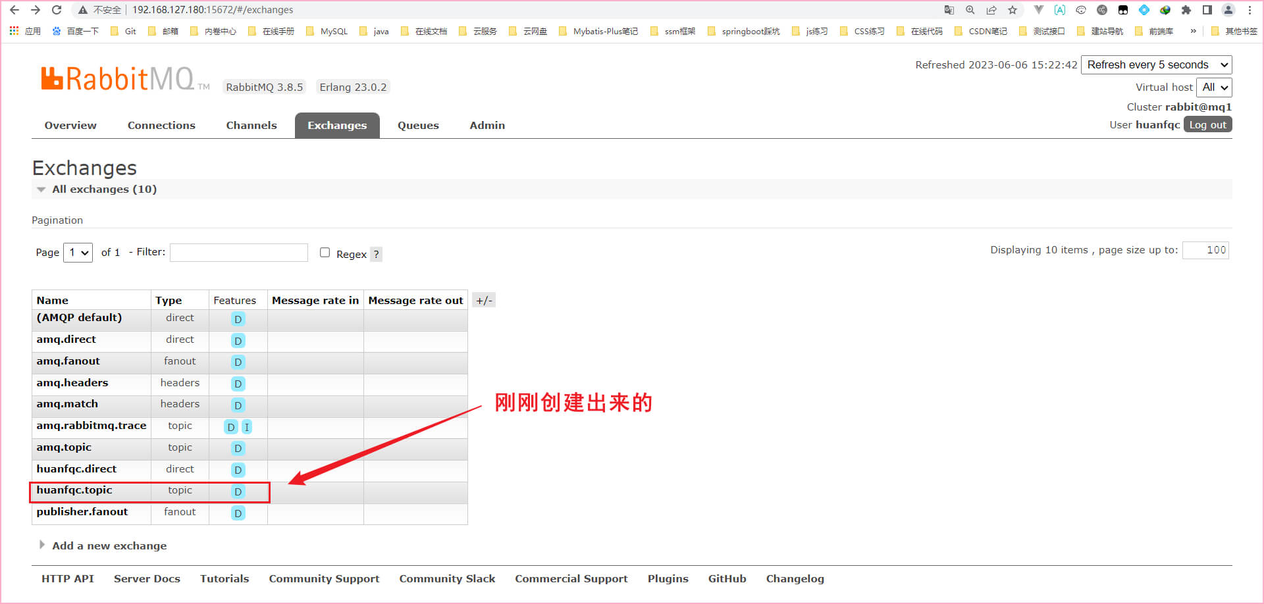Click the D badge on amq.rabbitmq.trace row
This screenshot has width=1264, height=604.
point(231,427)
